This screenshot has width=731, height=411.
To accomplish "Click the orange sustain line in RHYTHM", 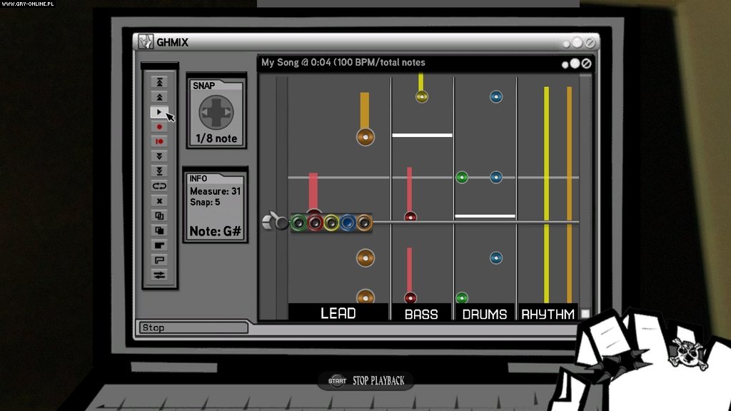I will coord(569,194).
